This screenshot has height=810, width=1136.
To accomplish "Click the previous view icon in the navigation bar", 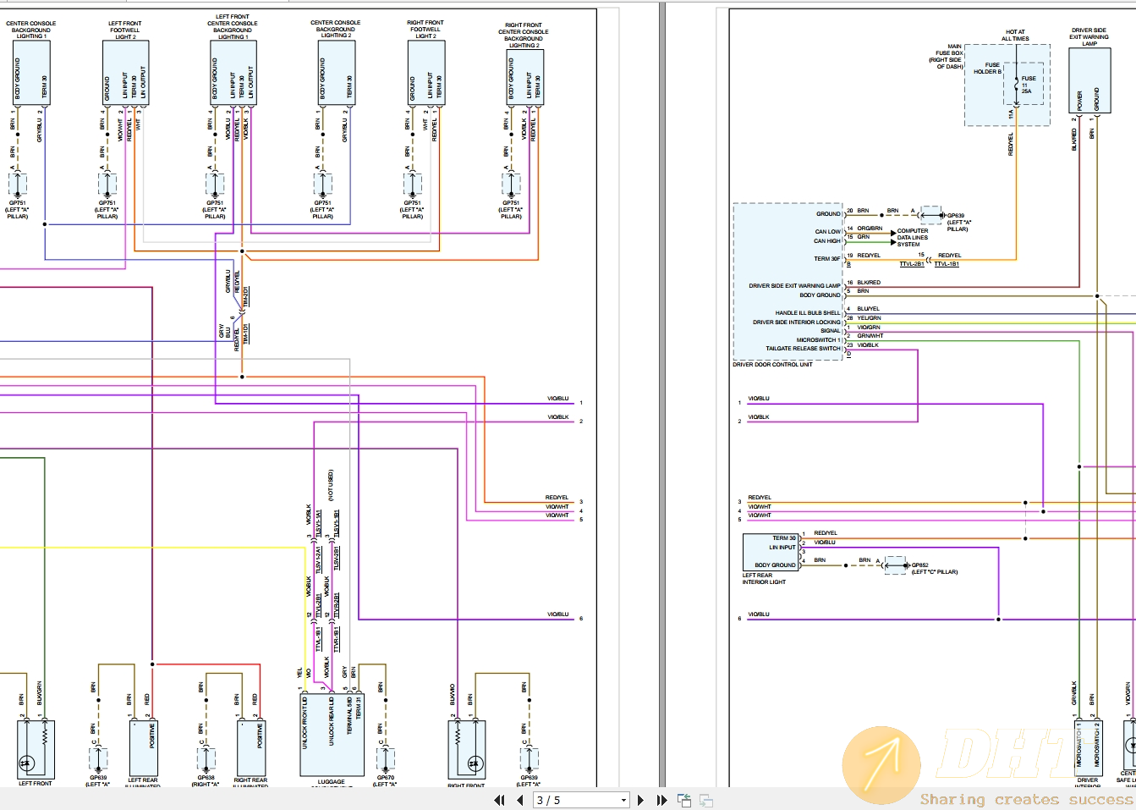I will [684, 800].
